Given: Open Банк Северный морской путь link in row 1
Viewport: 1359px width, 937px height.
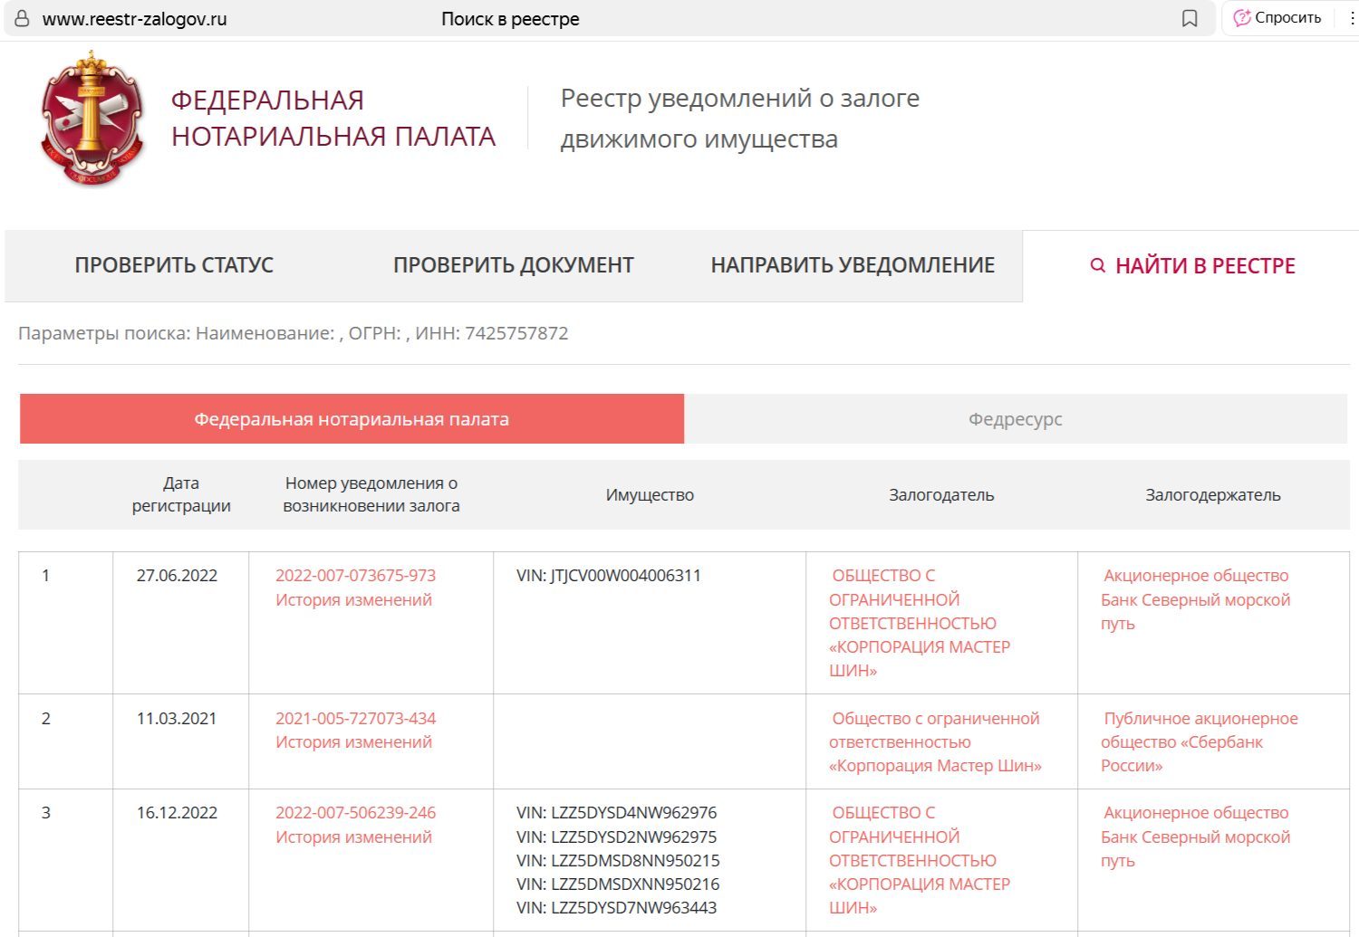Looking at the screenshot, I should pos(1195,599).
